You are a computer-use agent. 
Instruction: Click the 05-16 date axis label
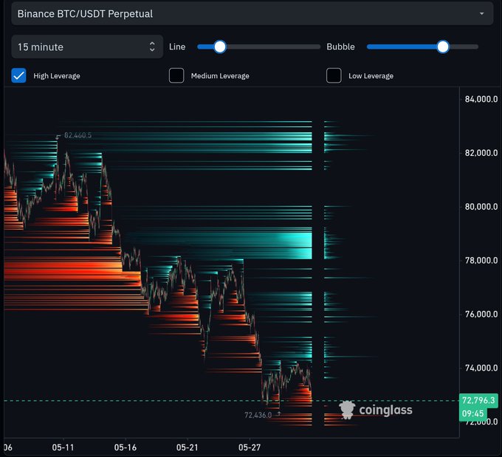pos(125,447)
